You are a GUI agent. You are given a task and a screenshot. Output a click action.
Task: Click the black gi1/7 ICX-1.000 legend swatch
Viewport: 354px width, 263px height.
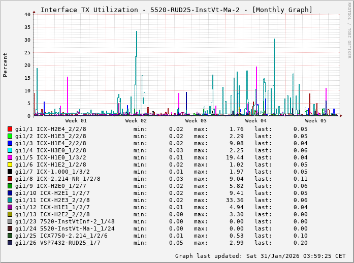coord(10,172)
